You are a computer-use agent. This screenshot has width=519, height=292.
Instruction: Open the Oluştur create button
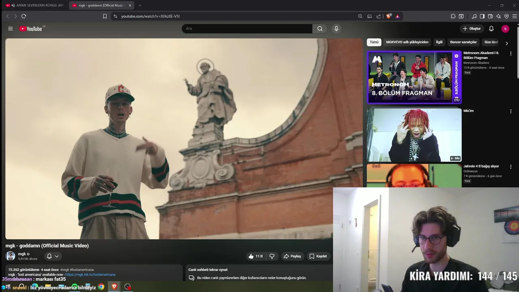tap(472, 29)
